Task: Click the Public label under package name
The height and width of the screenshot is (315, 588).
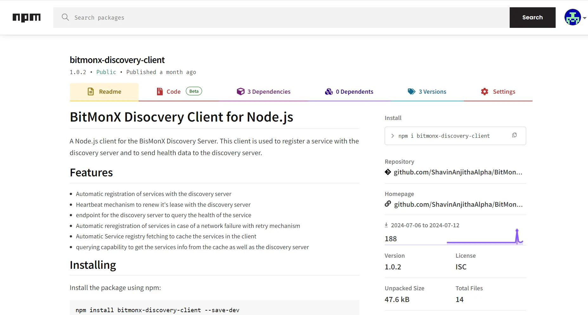Action: pyautogui.click(x=106, y=72)
